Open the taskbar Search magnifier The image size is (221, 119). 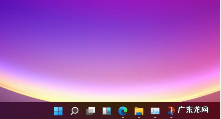74,111
